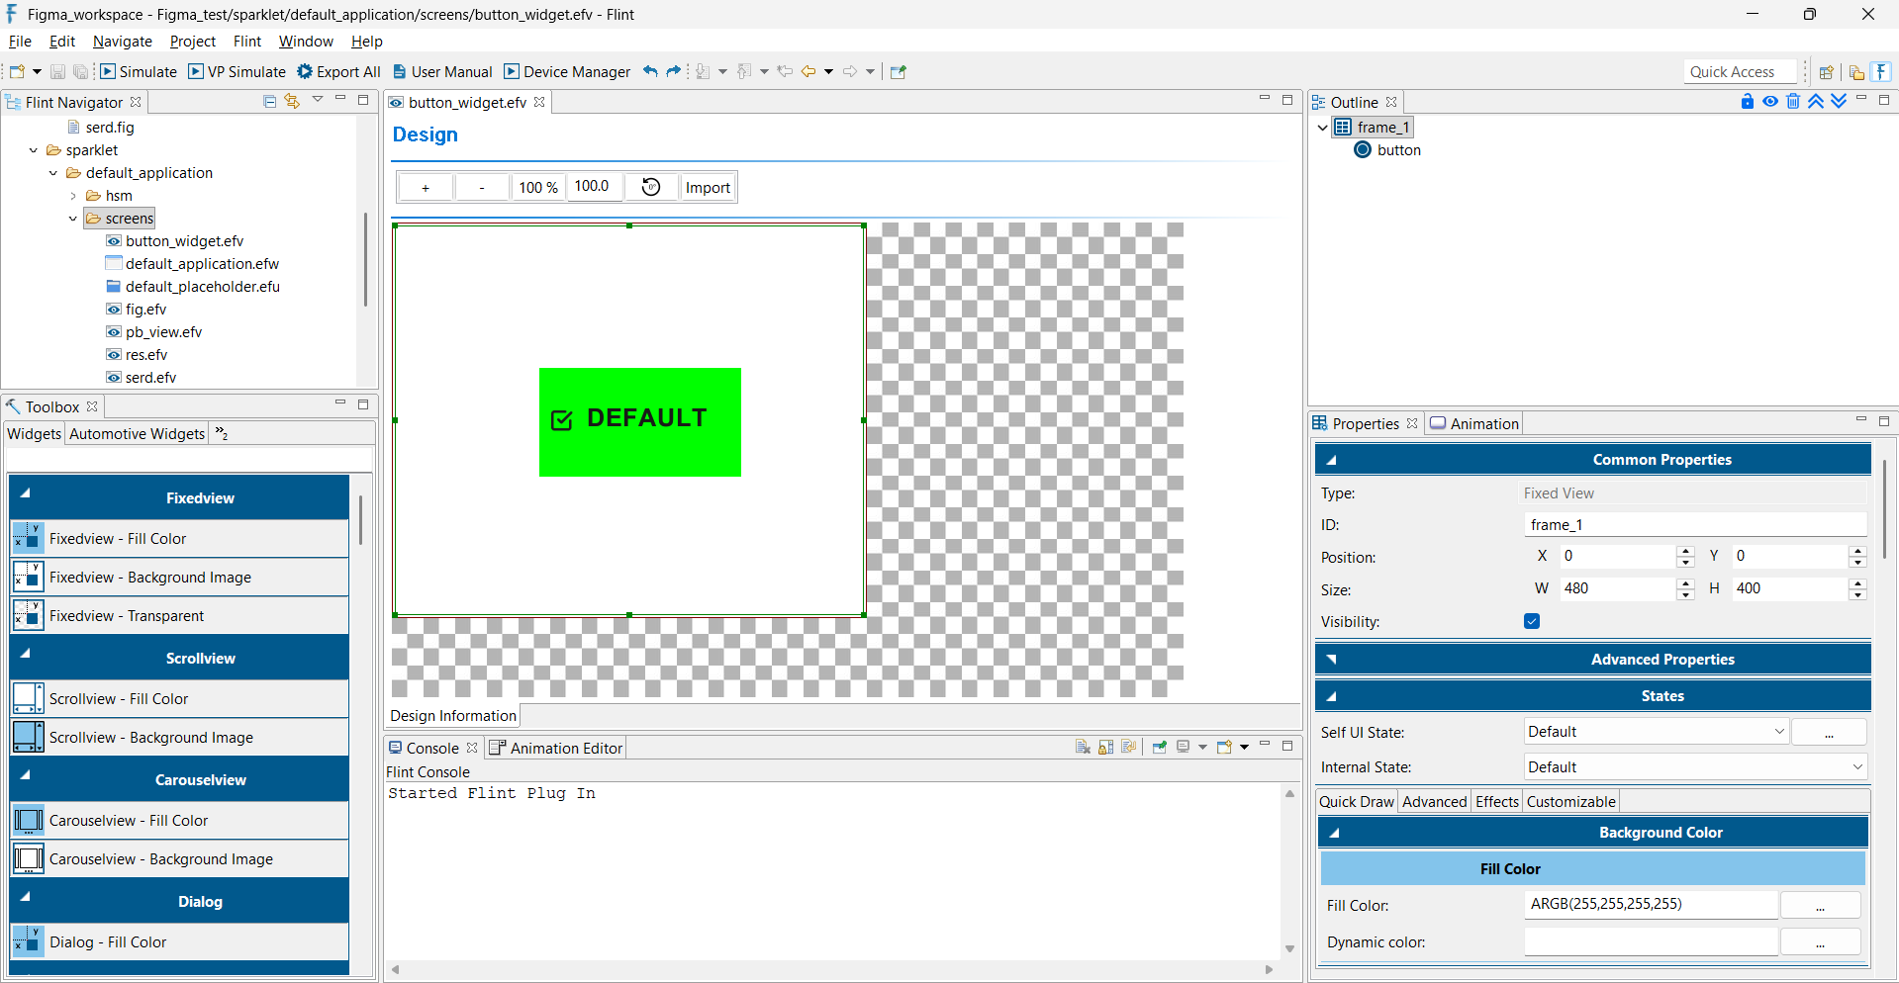This screenshot has height=983, width=1899.
Task: Click the lock icon in Outline panel
Action: [1747, 101]
